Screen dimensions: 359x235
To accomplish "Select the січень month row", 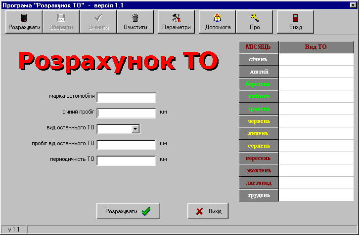I will [x=259, y=59].
